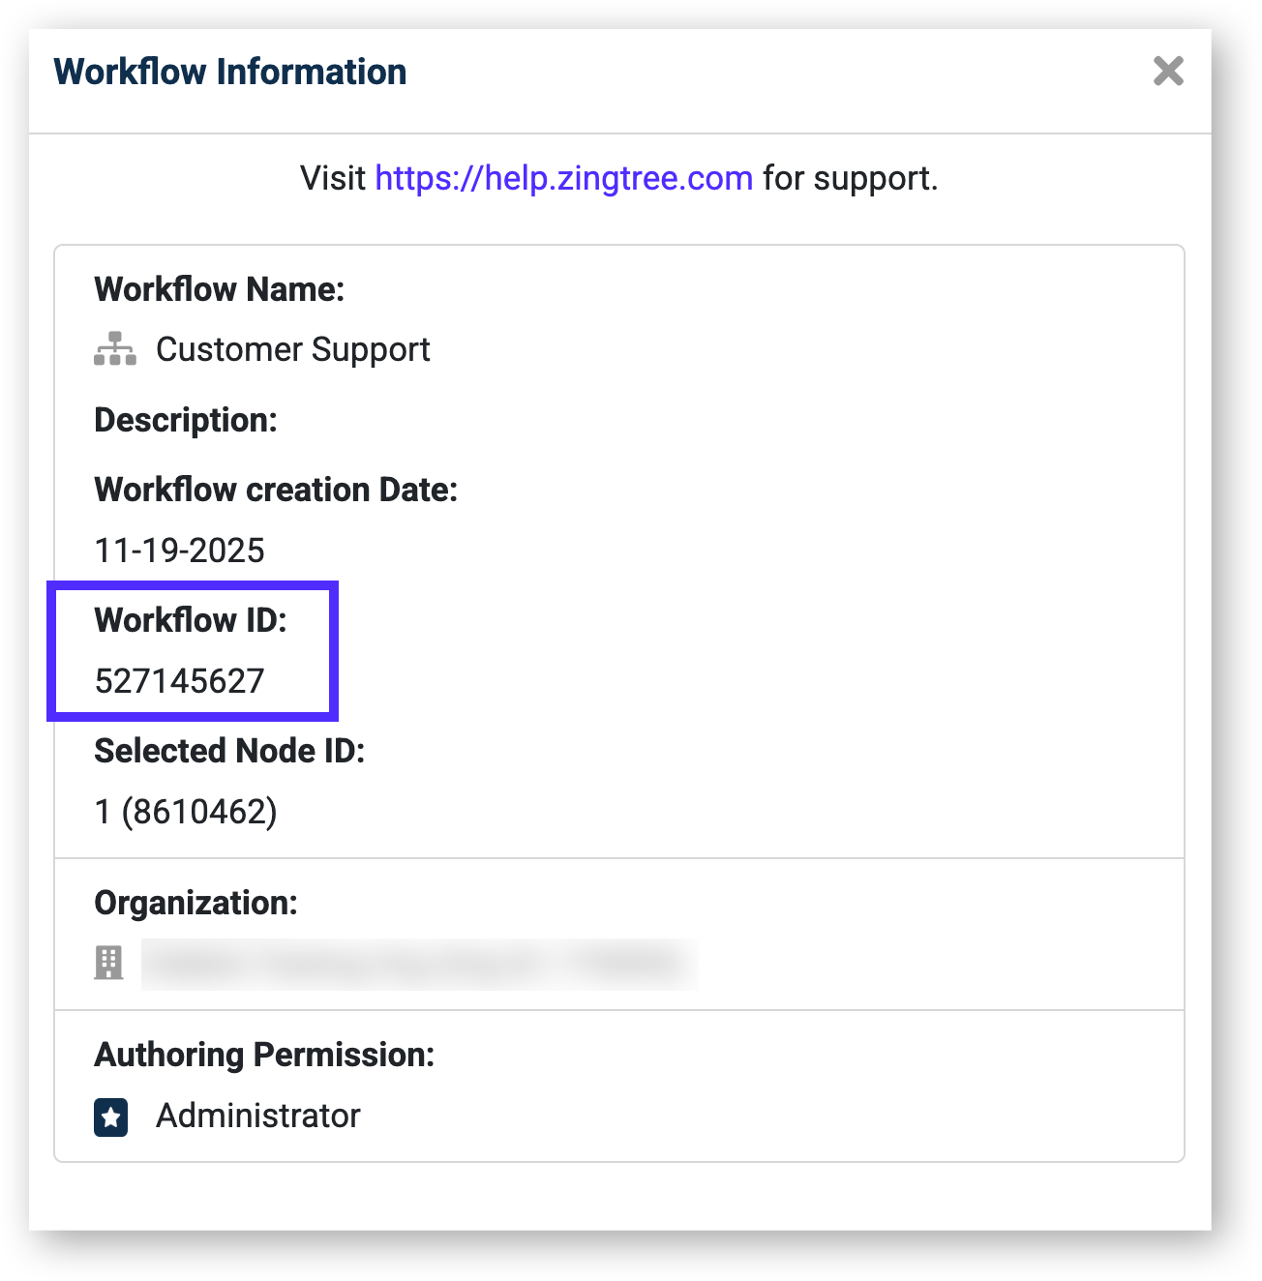
Task: Select the workflow ID number 527145627
Action: click(180, 681)
